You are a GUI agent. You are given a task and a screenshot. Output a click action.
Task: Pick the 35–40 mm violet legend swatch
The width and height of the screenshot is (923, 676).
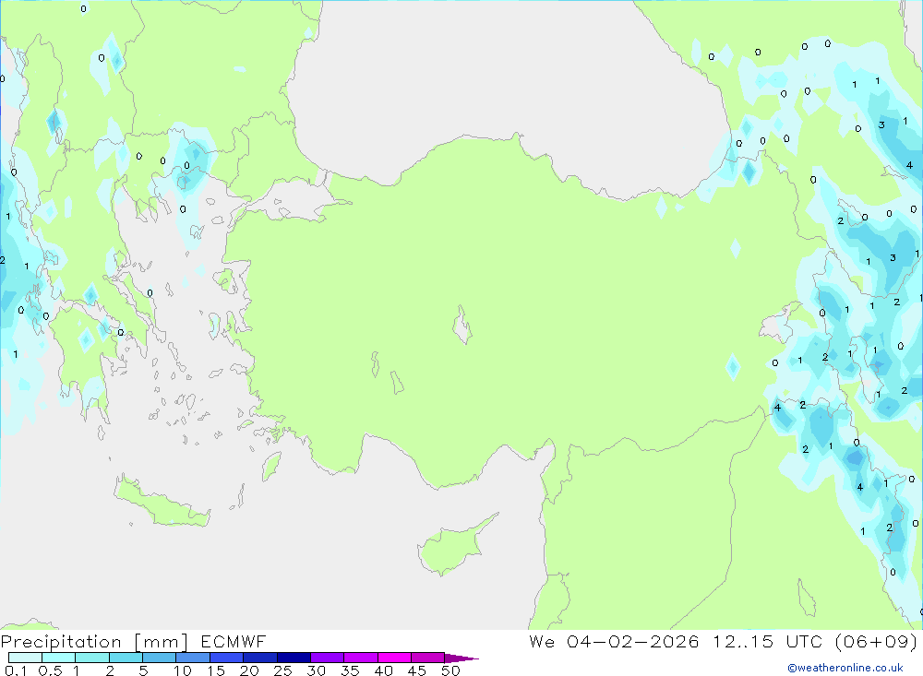click(360, 658)
